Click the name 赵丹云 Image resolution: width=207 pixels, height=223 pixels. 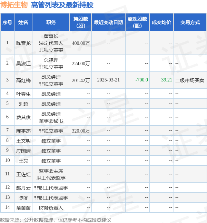pos(23,188)
